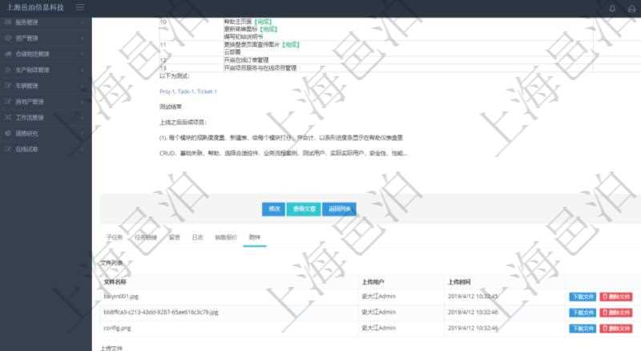Expand the 车辆管理 menu chevron

coord(83,86)
